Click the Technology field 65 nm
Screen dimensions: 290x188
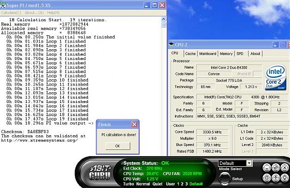pyautogui.click(x=205, y=87)
